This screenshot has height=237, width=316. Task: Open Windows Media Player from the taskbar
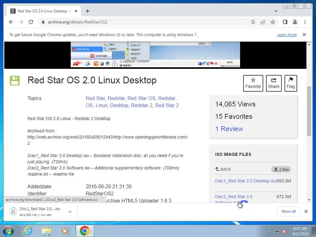point(65,231)
